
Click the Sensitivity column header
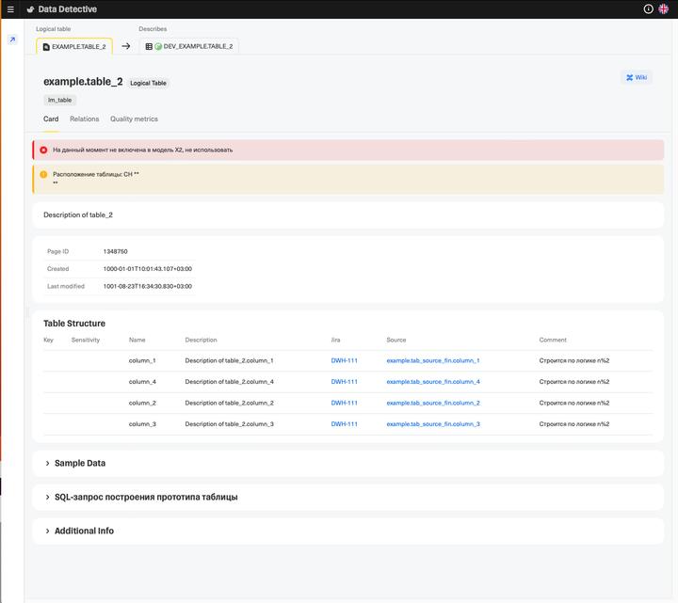[86, 340]
